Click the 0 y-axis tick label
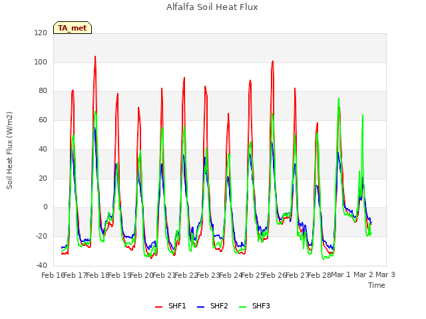The height and width of the screenshot is (319, 426). point(45,207)
